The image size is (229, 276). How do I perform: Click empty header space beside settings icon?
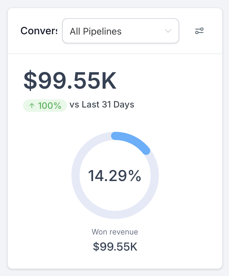pyautogui.click(x=214, y=31)
